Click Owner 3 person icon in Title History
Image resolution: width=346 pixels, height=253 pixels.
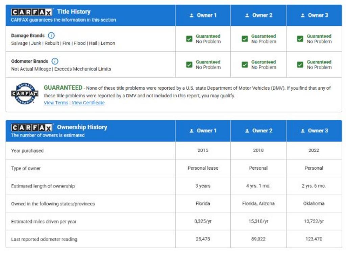(303, 16)
